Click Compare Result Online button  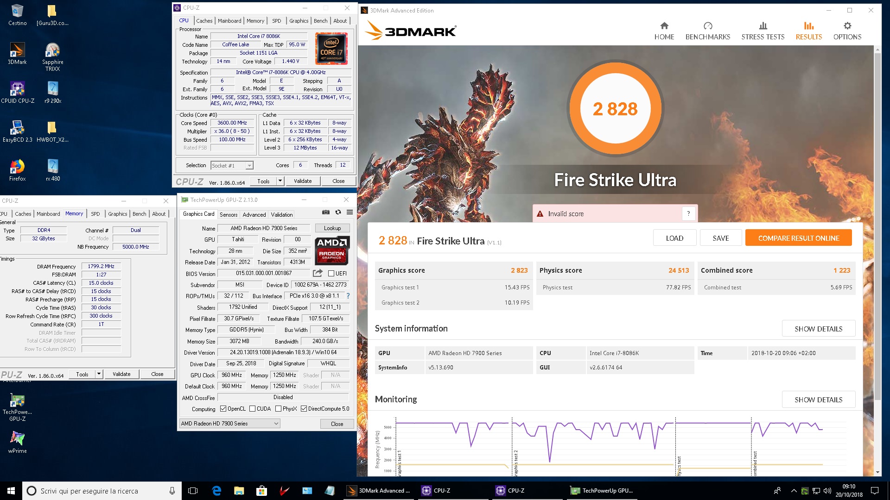click(x=799, y=238)
